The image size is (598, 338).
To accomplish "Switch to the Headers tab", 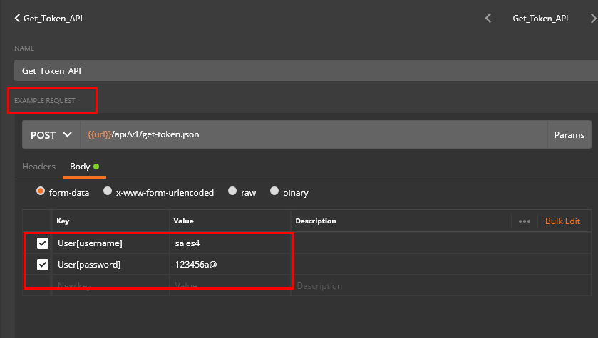I will (38, 167).
